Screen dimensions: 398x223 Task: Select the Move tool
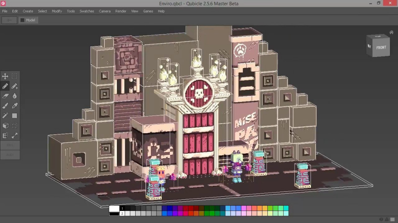coord(5,76)
